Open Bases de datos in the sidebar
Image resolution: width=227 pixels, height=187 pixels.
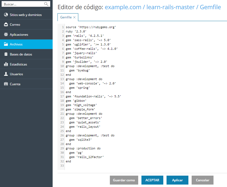[x=26, y=54]
